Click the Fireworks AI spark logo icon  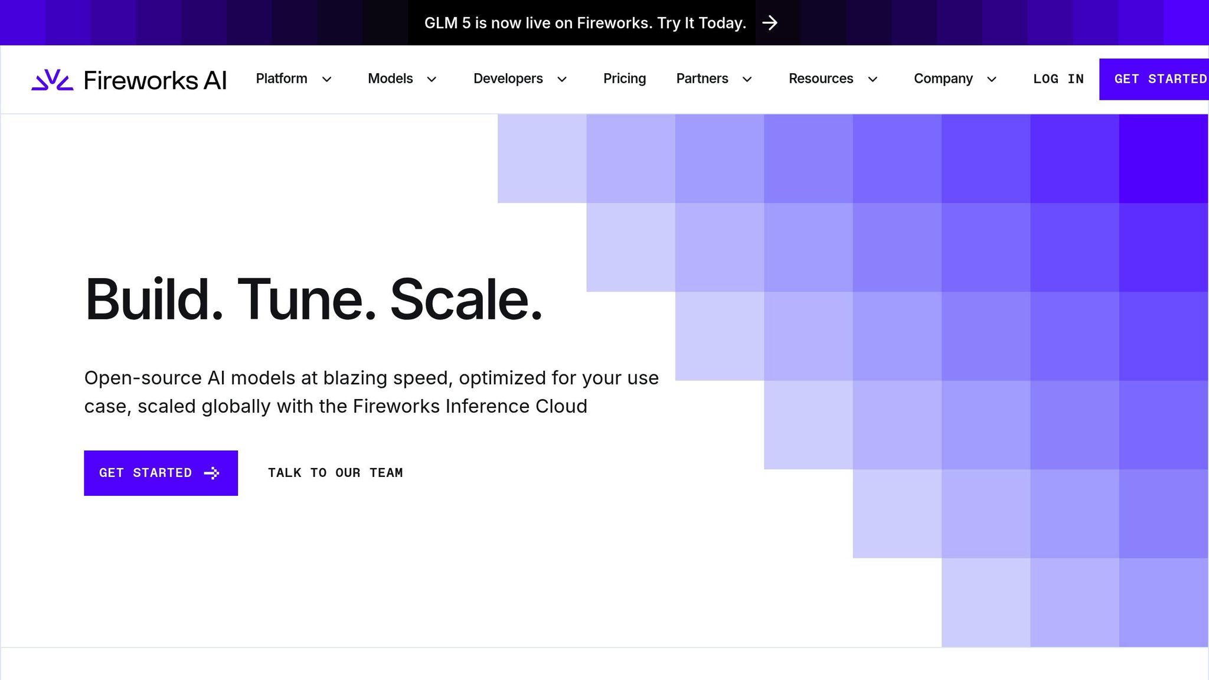[x=52, y=80]
